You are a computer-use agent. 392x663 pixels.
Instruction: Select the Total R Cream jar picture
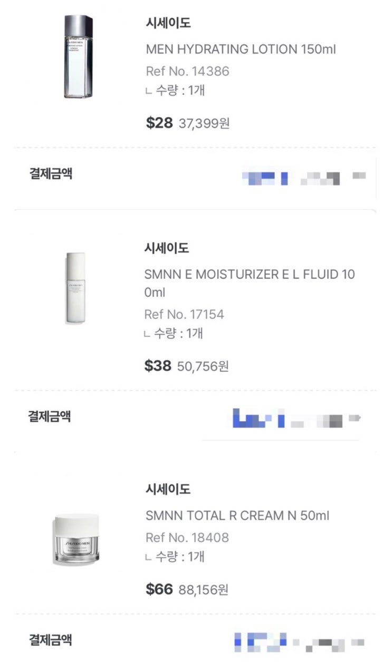(x=75, y=539)
